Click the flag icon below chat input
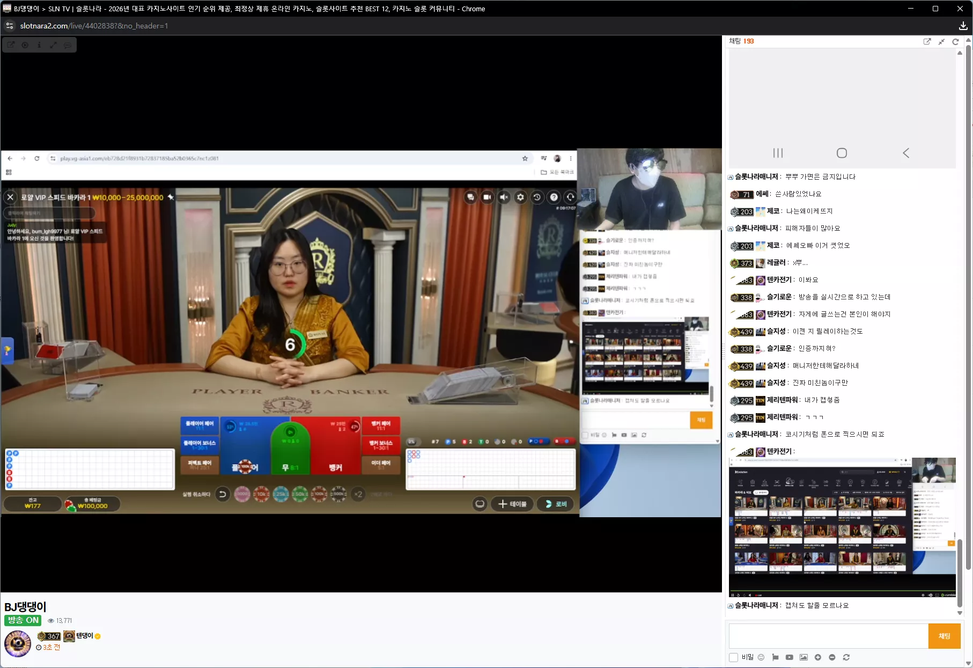Viewport: 973px width, 668px height. [775, 657]
